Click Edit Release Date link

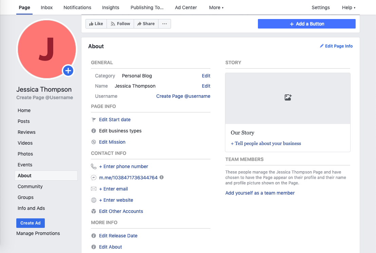pos(118,236)
